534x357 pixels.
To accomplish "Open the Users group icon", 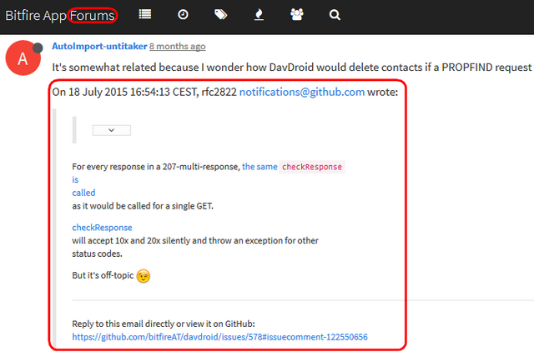I will click(x=296, y=14).
